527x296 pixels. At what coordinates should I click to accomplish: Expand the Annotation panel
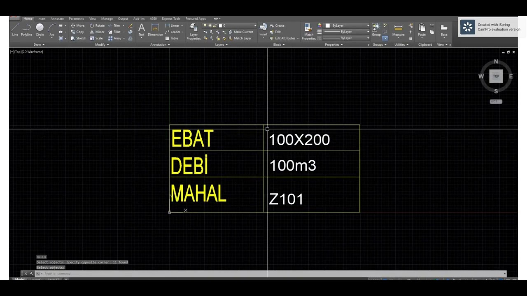pos(160,44)
